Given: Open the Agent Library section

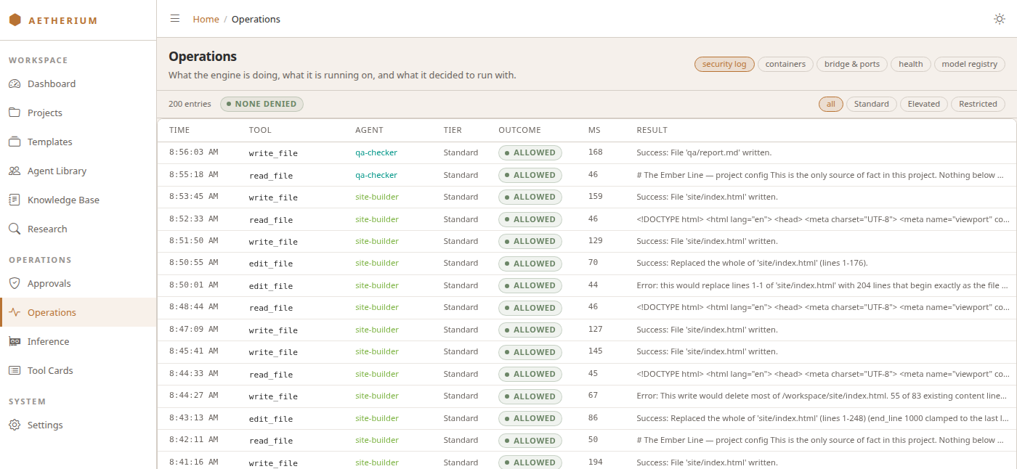Looking at the screenshot, I should [x=78, y=171].
